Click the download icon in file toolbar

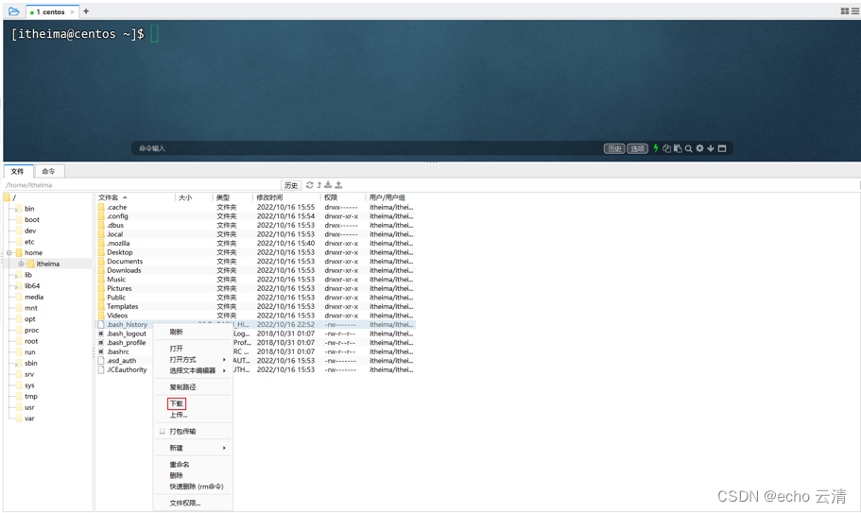[328, 185]
